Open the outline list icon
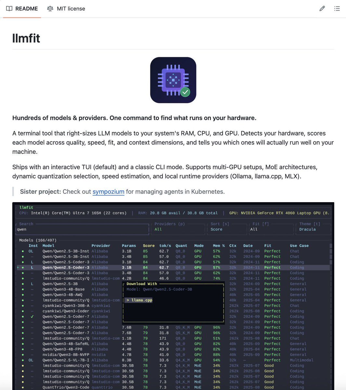This screenshot has height=390, width=346. 337,8
